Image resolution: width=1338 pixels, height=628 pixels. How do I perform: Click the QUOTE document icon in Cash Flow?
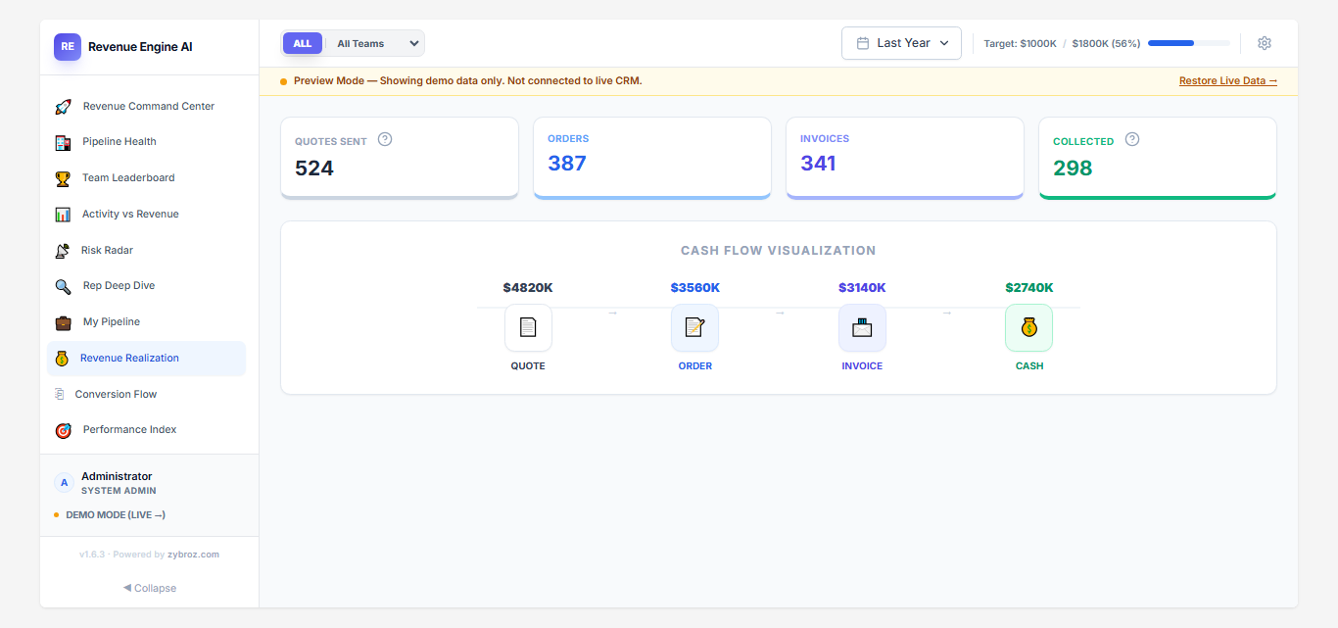528,327
